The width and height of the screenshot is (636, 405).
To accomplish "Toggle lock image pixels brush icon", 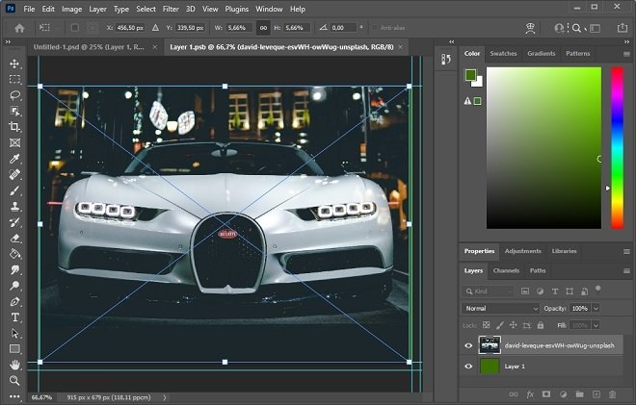I will [x=500, y=325].
